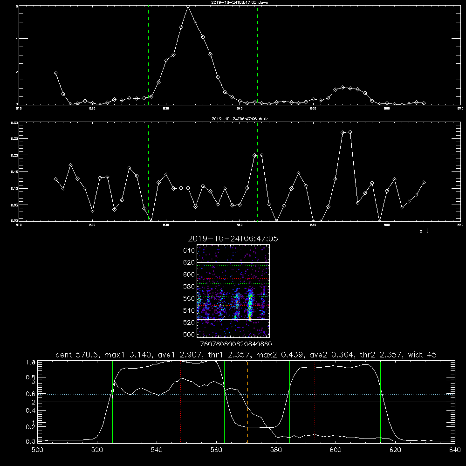
Task: Click the y-axis label 0.20 of the dusk plot
Action: pos(14,155)
